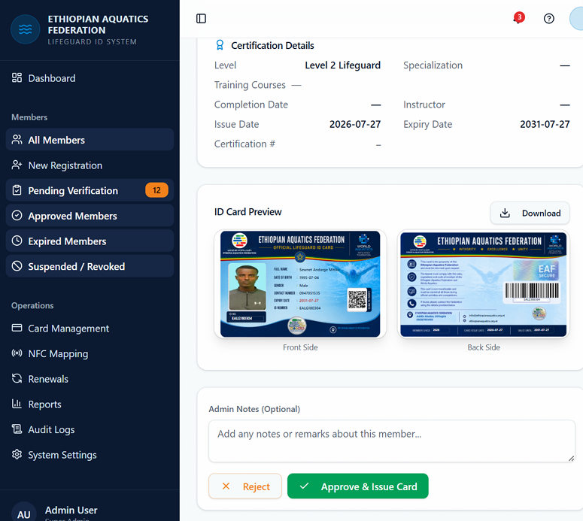Open Audit Logs
Image resolution: width=583 pixels, height=521 pixels.
coord(90,429)
